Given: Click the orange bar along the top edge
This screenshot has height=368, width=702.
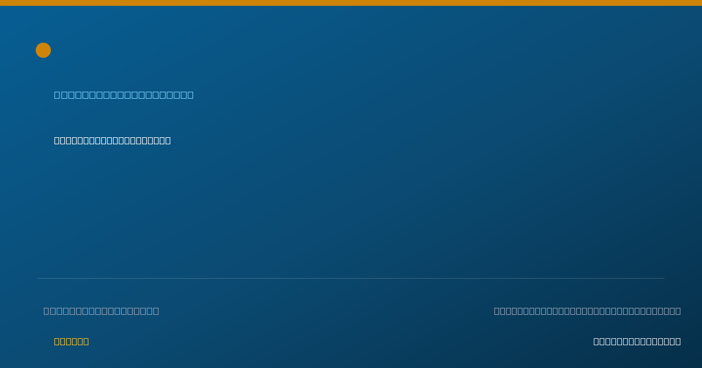Looking at the screenshot, I should [x=351, y=3].
